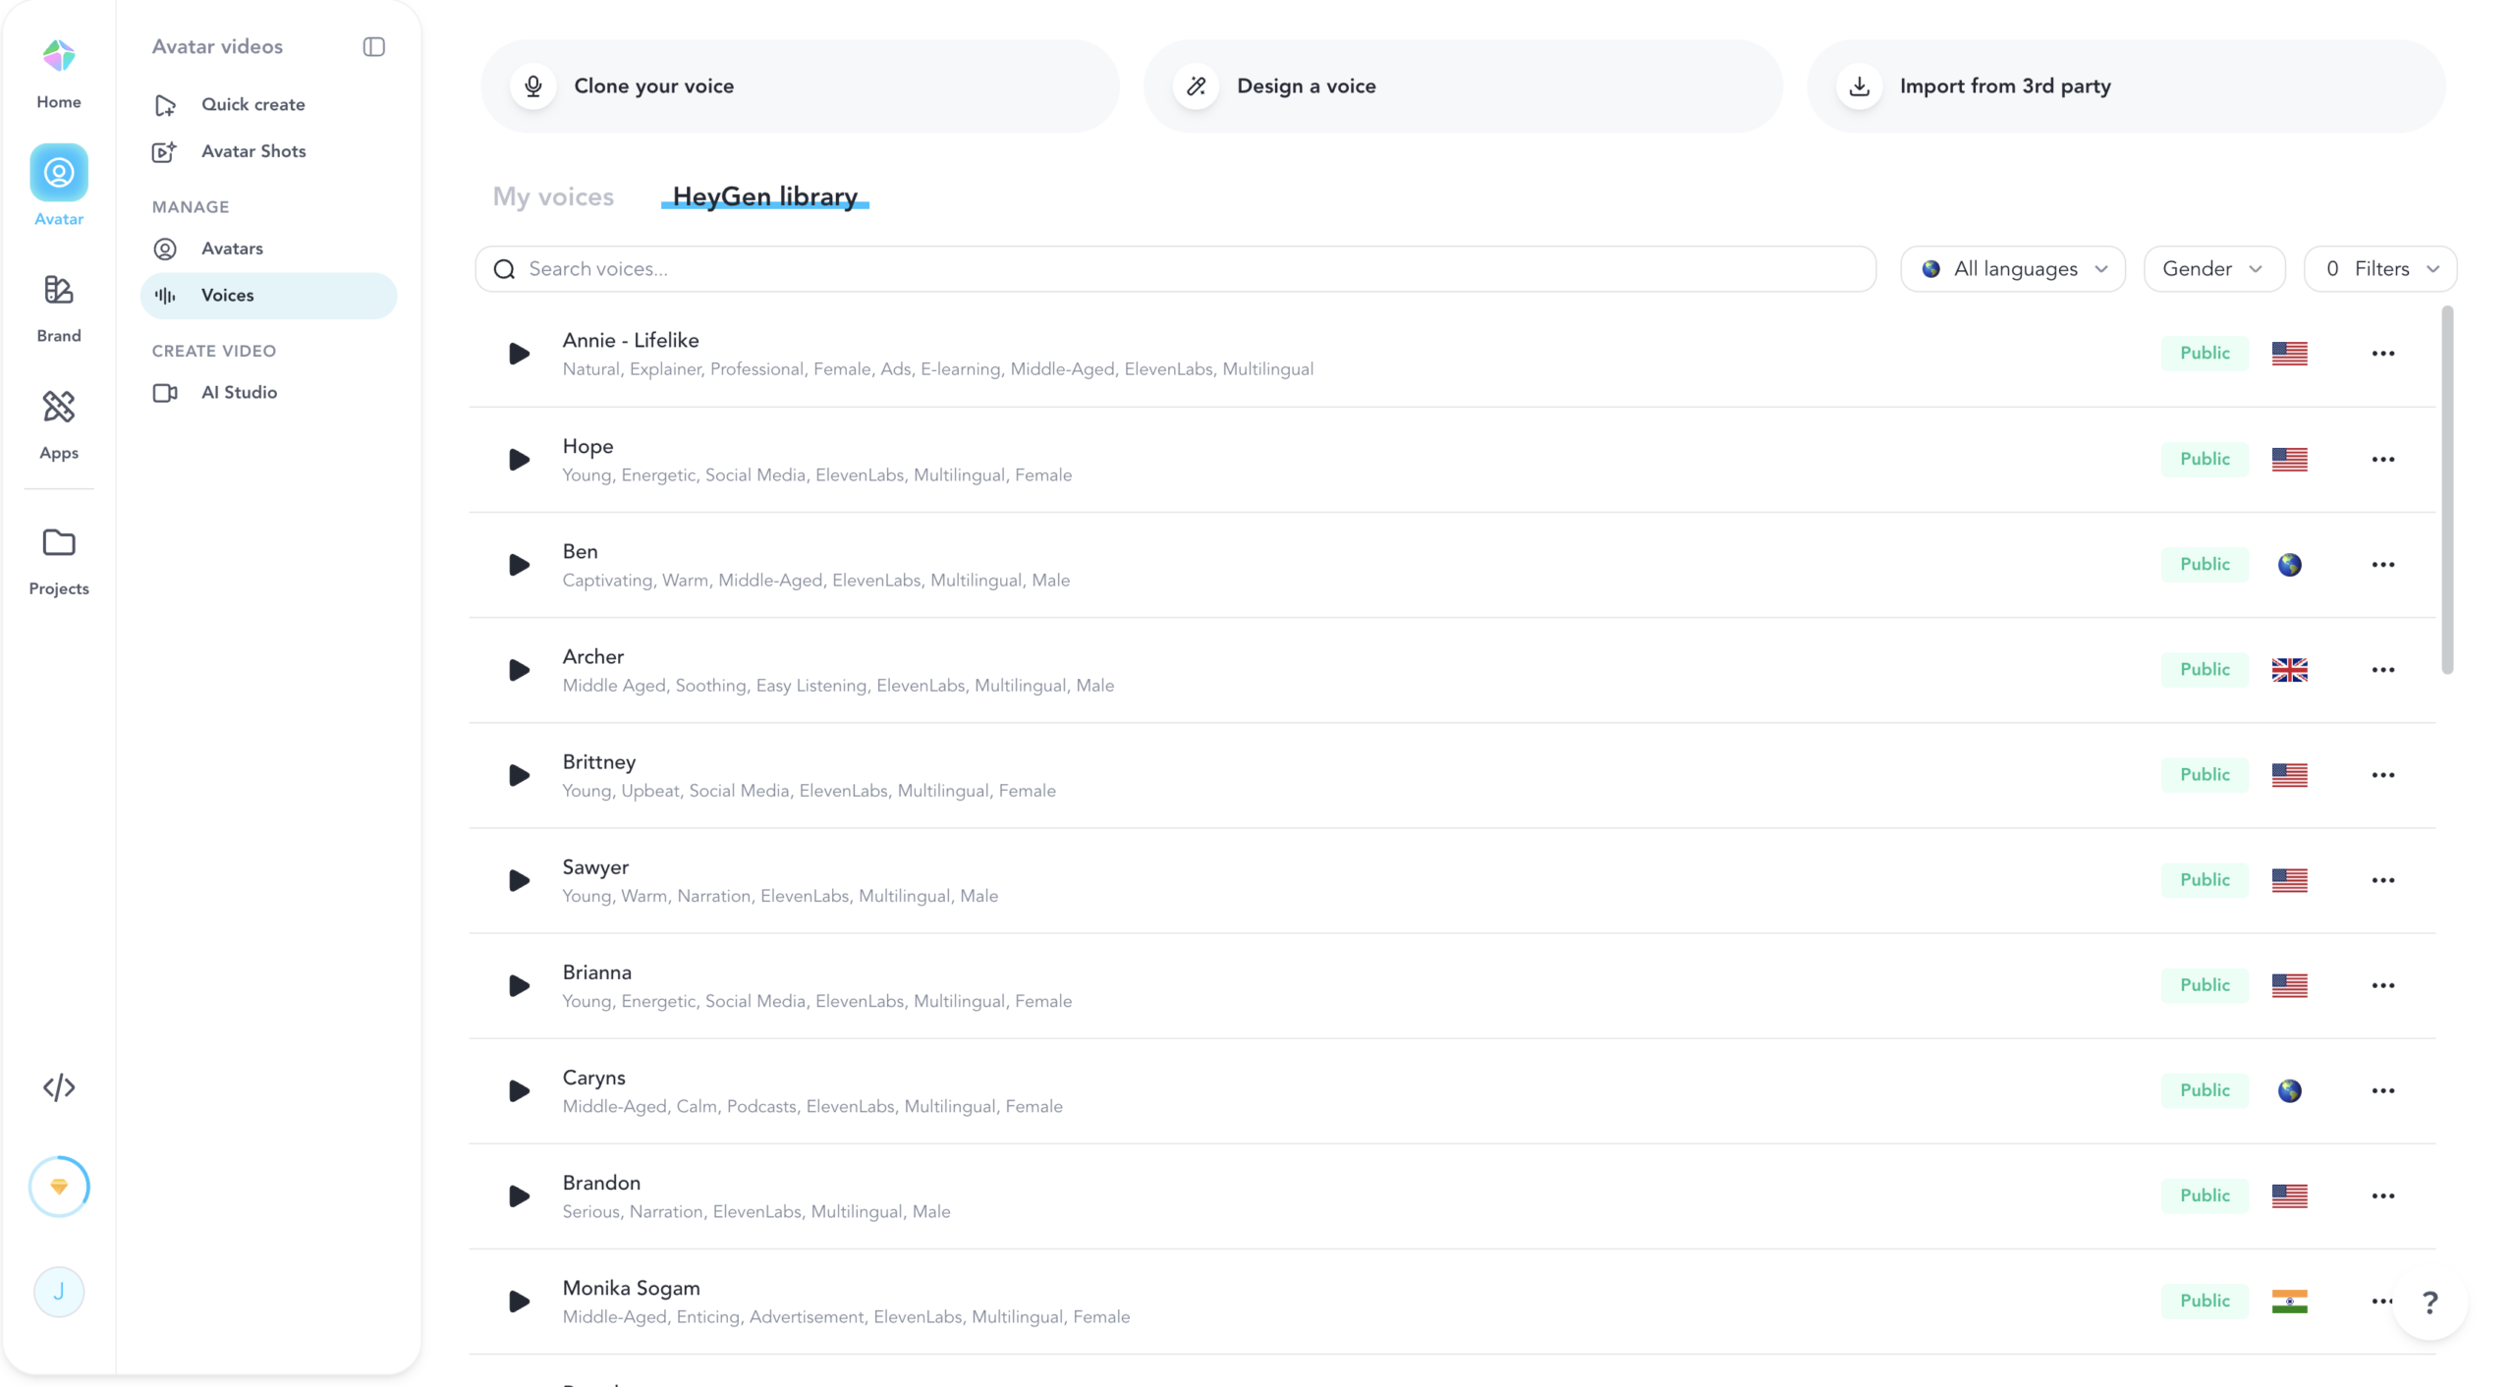
Task: Click the US flag on Annie - Lifelike row
Action: [2289, 354]
